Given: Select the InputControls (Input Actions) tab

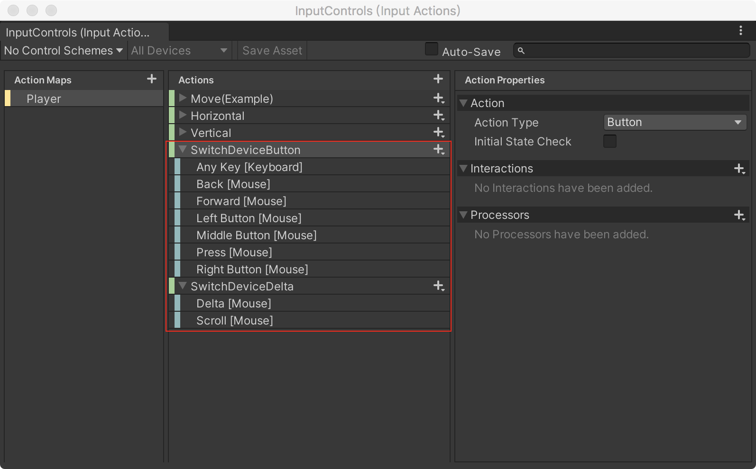Looking at the screenshot, I should point(78,32).
